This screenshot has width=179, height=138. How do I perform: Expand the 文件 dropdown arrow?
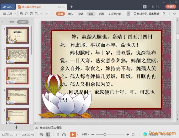point(15,14)
